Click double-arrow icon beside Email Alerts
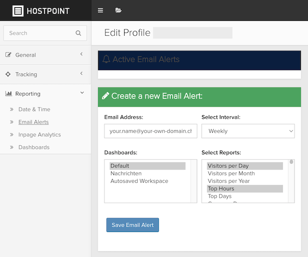 [x=12, y=122]
